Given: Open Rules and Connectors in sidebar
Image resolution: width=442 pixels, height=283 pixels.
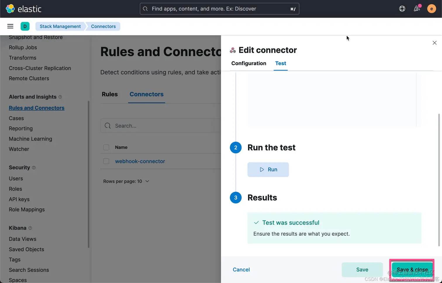Looking at the screenshot, I should pyautogui.click(x=37, y=108).
